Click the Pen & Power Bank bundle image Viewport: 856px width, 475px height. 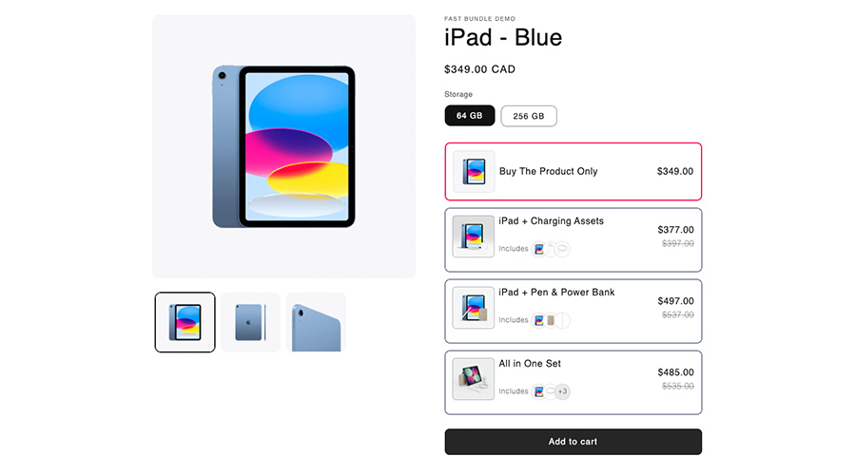click(474, 307)
